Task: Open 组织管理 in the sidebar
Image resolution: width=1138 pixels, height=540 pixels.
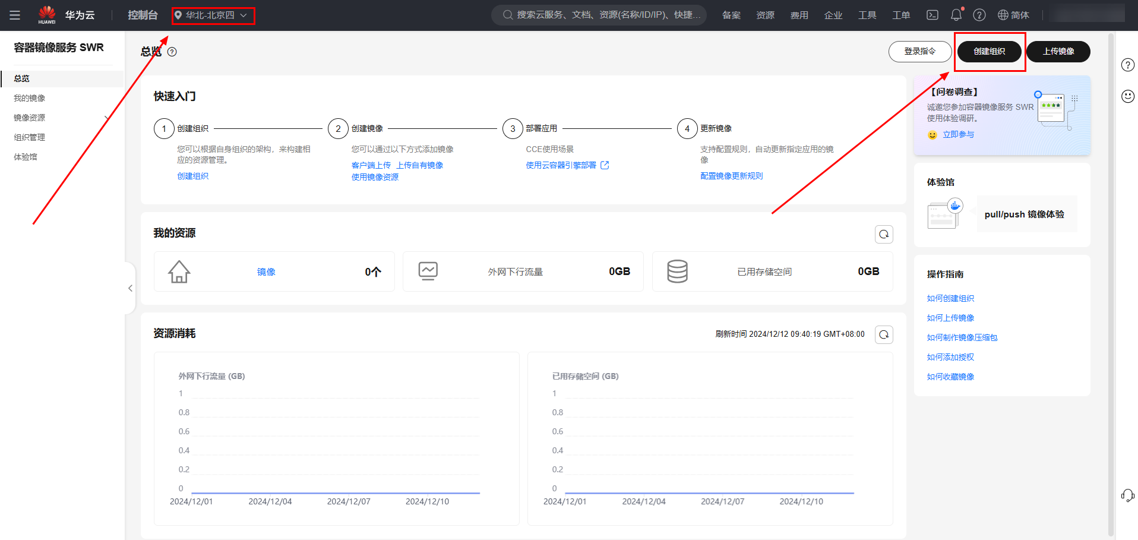Action: 30,137
